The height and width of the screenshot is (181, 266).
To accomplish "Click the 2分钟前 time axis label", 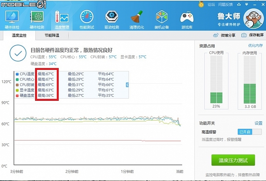I will coord(72,171).
